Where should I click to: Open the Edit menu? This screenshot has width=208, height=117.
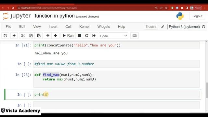coord(22,27)
